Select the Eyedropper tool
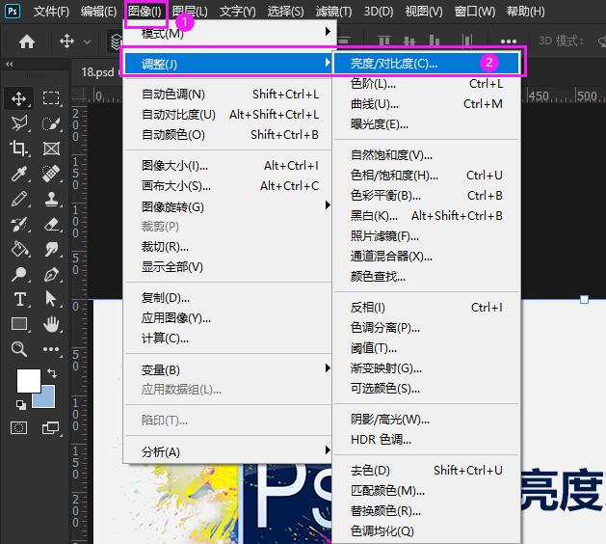The height and width of the screenshot is (544, 606). 18,174
